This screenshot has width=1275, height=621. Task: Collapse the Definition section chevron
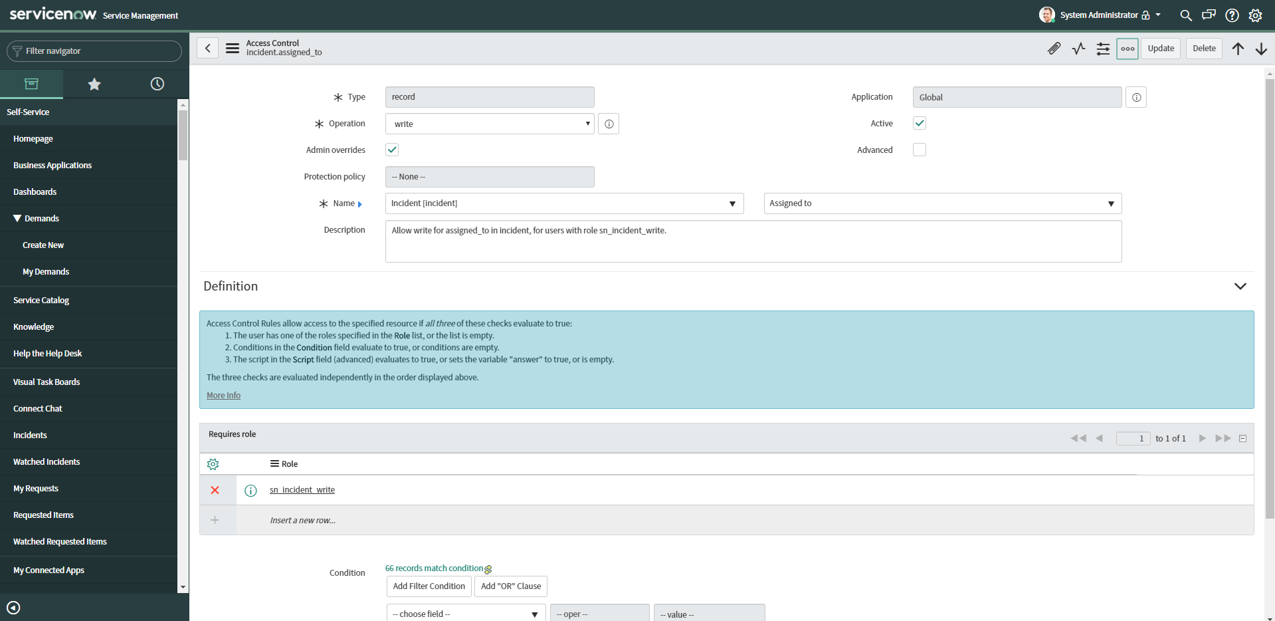[1240, 286]
